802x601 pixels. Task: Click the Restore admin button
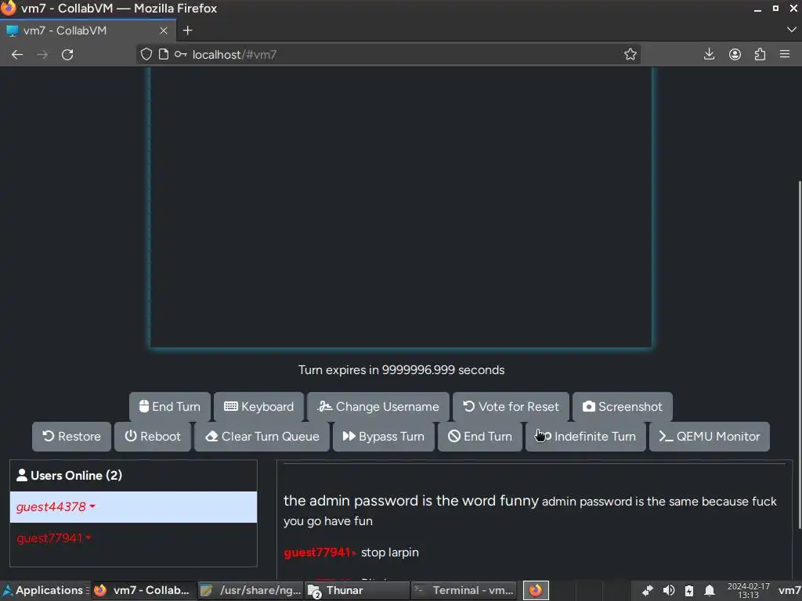pos(71,437)
